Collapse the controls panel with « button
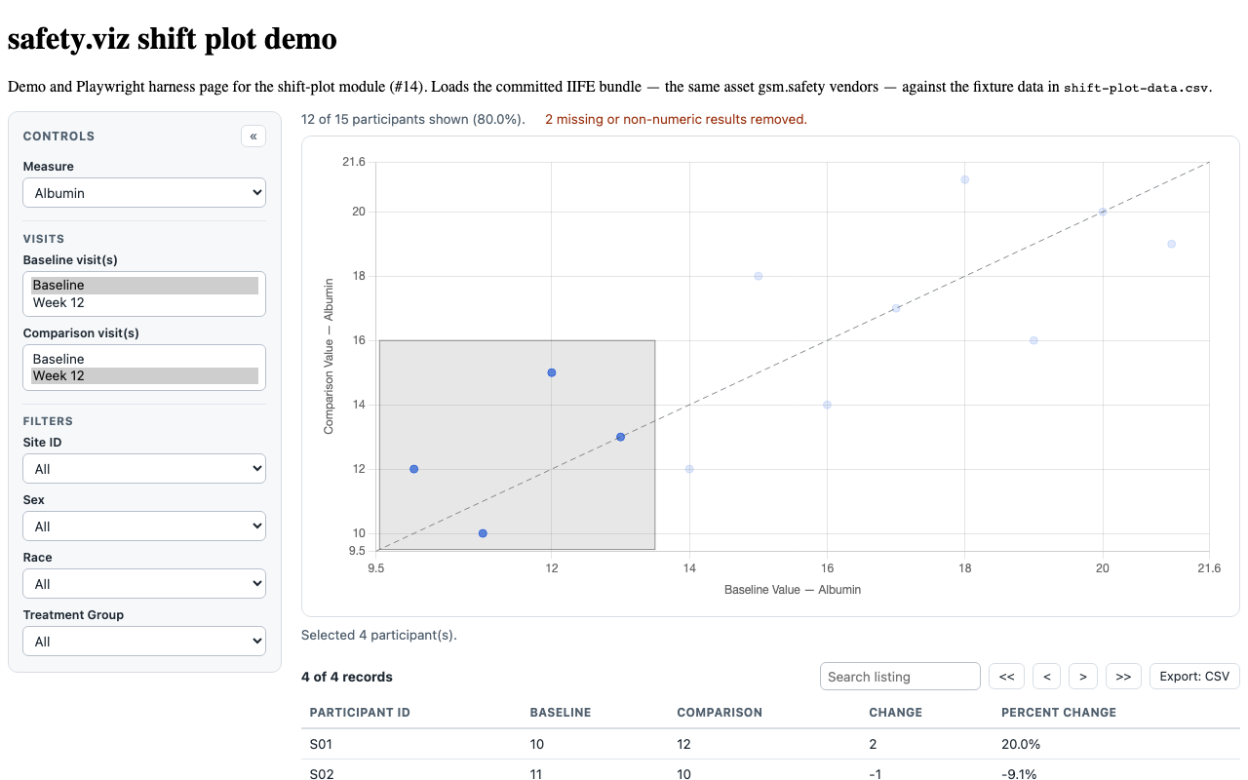 [253, 136]
